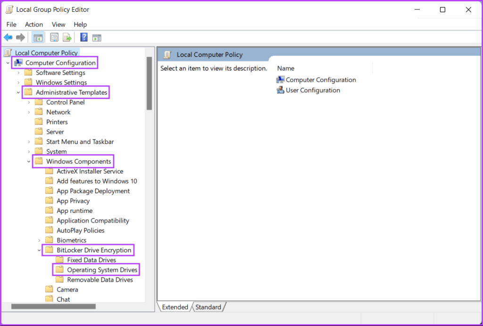483x326 pixels.
Task: Open Help using the question mark icon
Action: tap(84, 38)
